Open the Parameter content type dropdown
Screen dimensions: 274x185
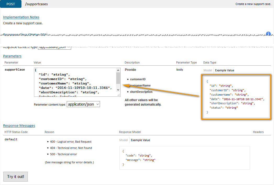point(83,104)
